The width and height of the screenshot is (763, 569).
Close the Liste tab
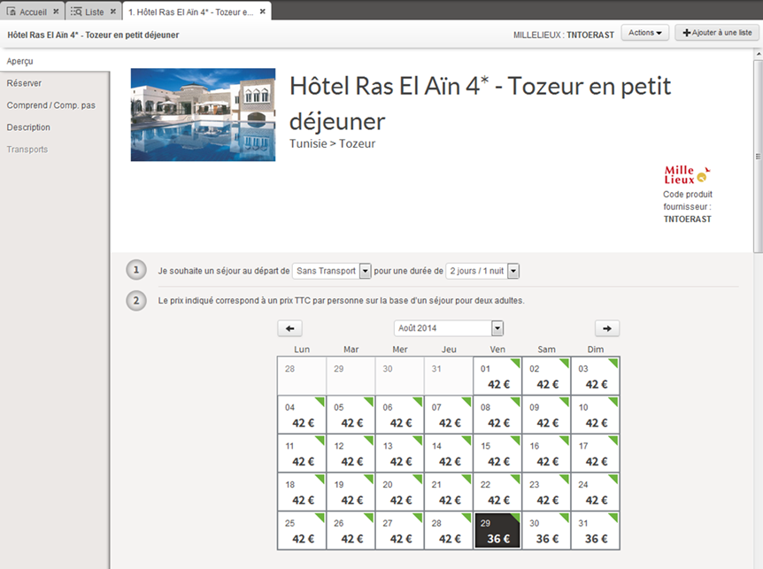[113, 12]
